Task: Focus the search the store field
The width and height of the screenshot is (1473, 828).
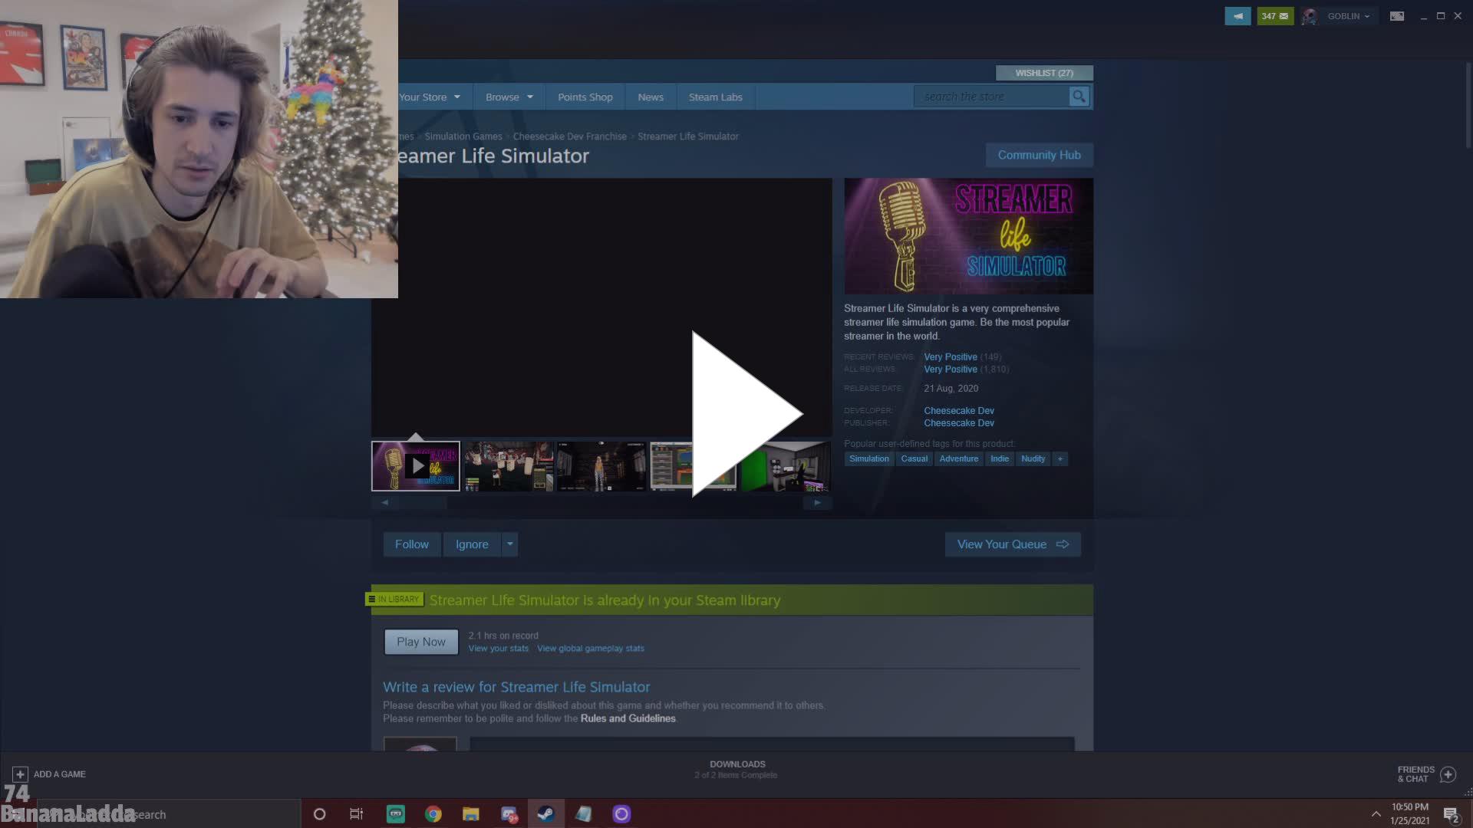Action: click(x=991, y=97)
